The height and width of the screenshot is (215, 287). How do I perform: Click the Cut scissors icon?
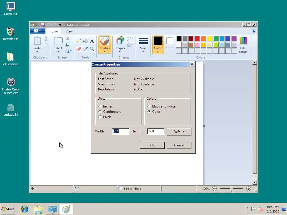click(x=46, y=39)
